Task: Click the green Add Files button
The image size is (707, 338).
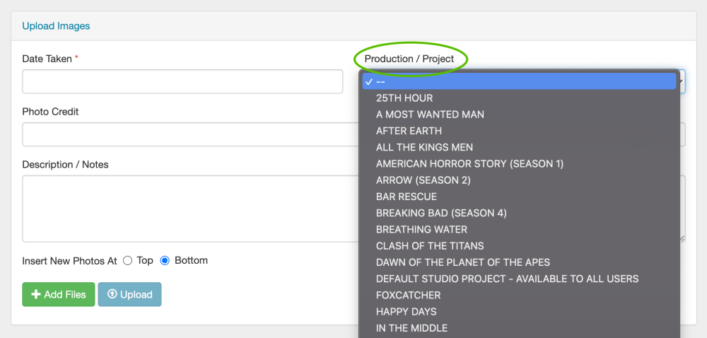Action: tap(59, 294)
